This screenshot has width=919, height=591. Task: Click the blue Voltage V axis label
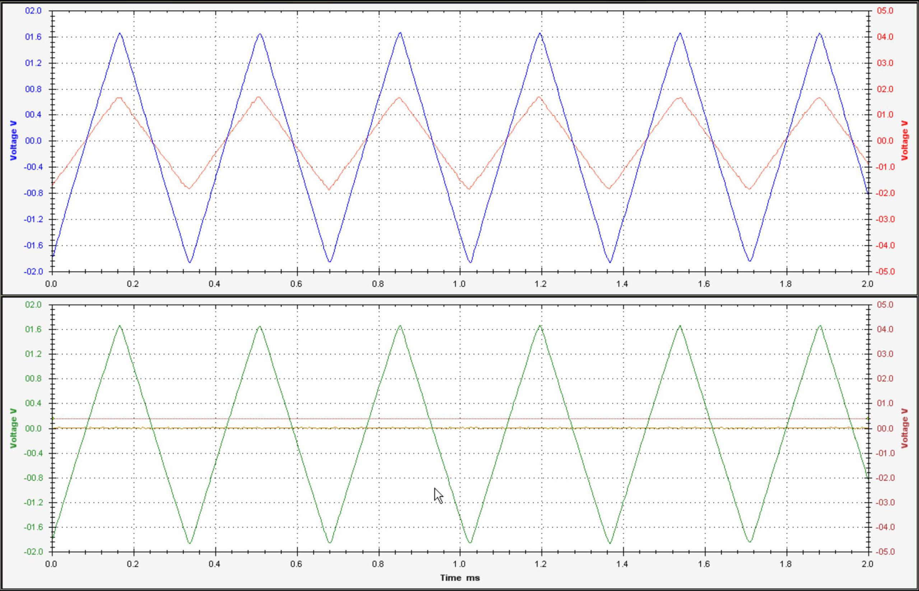point(13,141)
